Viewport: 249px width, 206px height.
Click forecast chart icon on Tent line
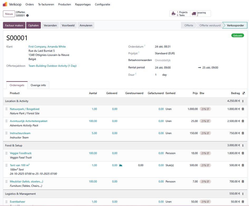[x=121, y=165]
